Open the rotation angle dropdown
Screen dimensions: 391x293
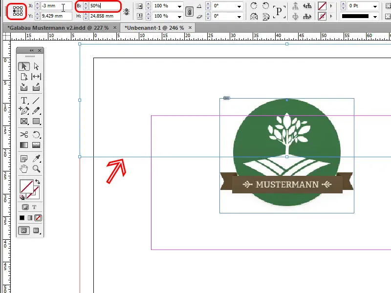[x=239, y=6]
